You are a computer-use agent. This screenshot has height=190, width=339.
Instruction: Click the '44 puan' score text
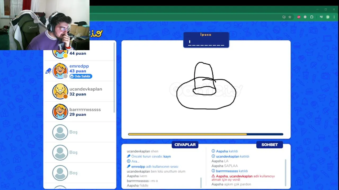point(78,53)
